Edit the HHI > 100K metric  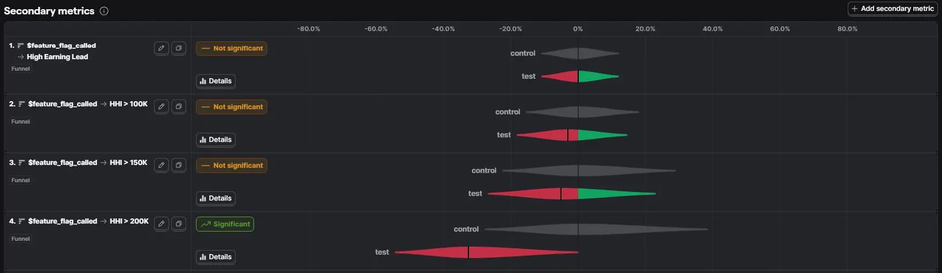point(162,106)
